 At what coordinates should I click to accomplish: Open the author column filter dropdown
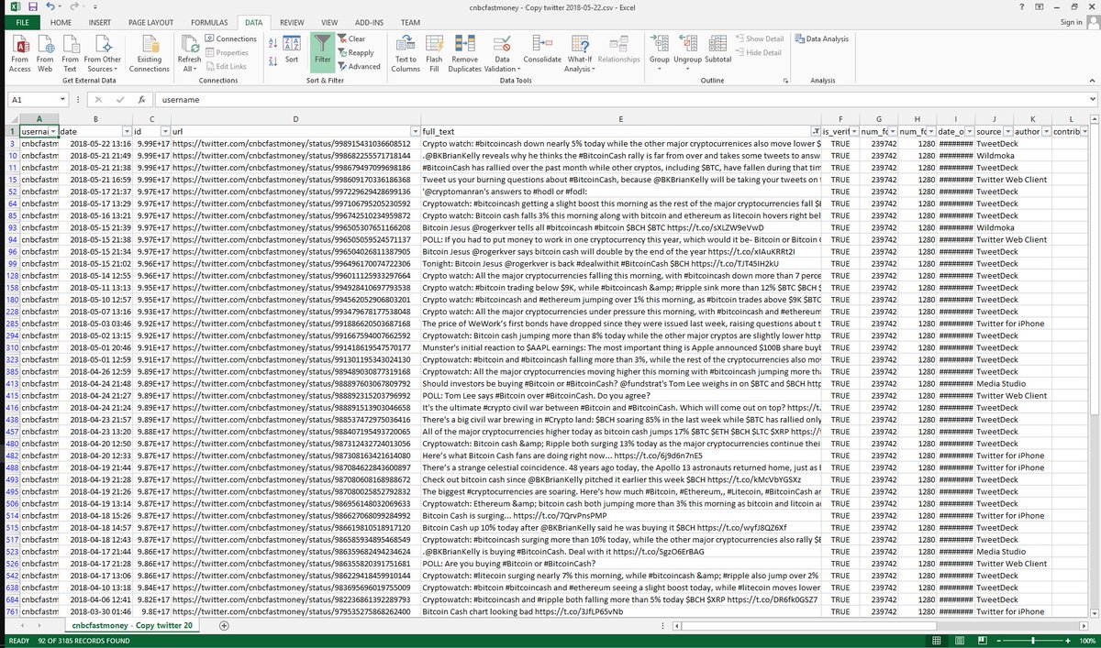tap(1046, 133)
